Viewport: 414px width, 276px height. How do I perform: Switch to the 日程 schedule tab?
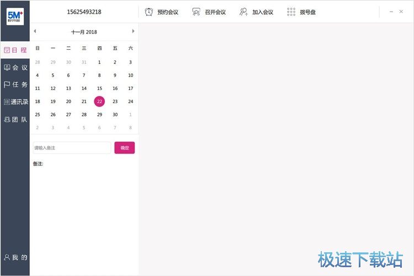pos(15,50)
